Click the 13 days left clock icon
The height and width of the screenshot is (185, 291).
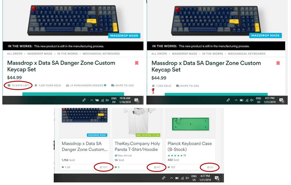(x=9, y=85)
